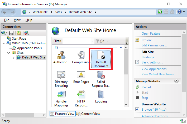Click the Forward navigation arrow

click(x=13, y=12)
